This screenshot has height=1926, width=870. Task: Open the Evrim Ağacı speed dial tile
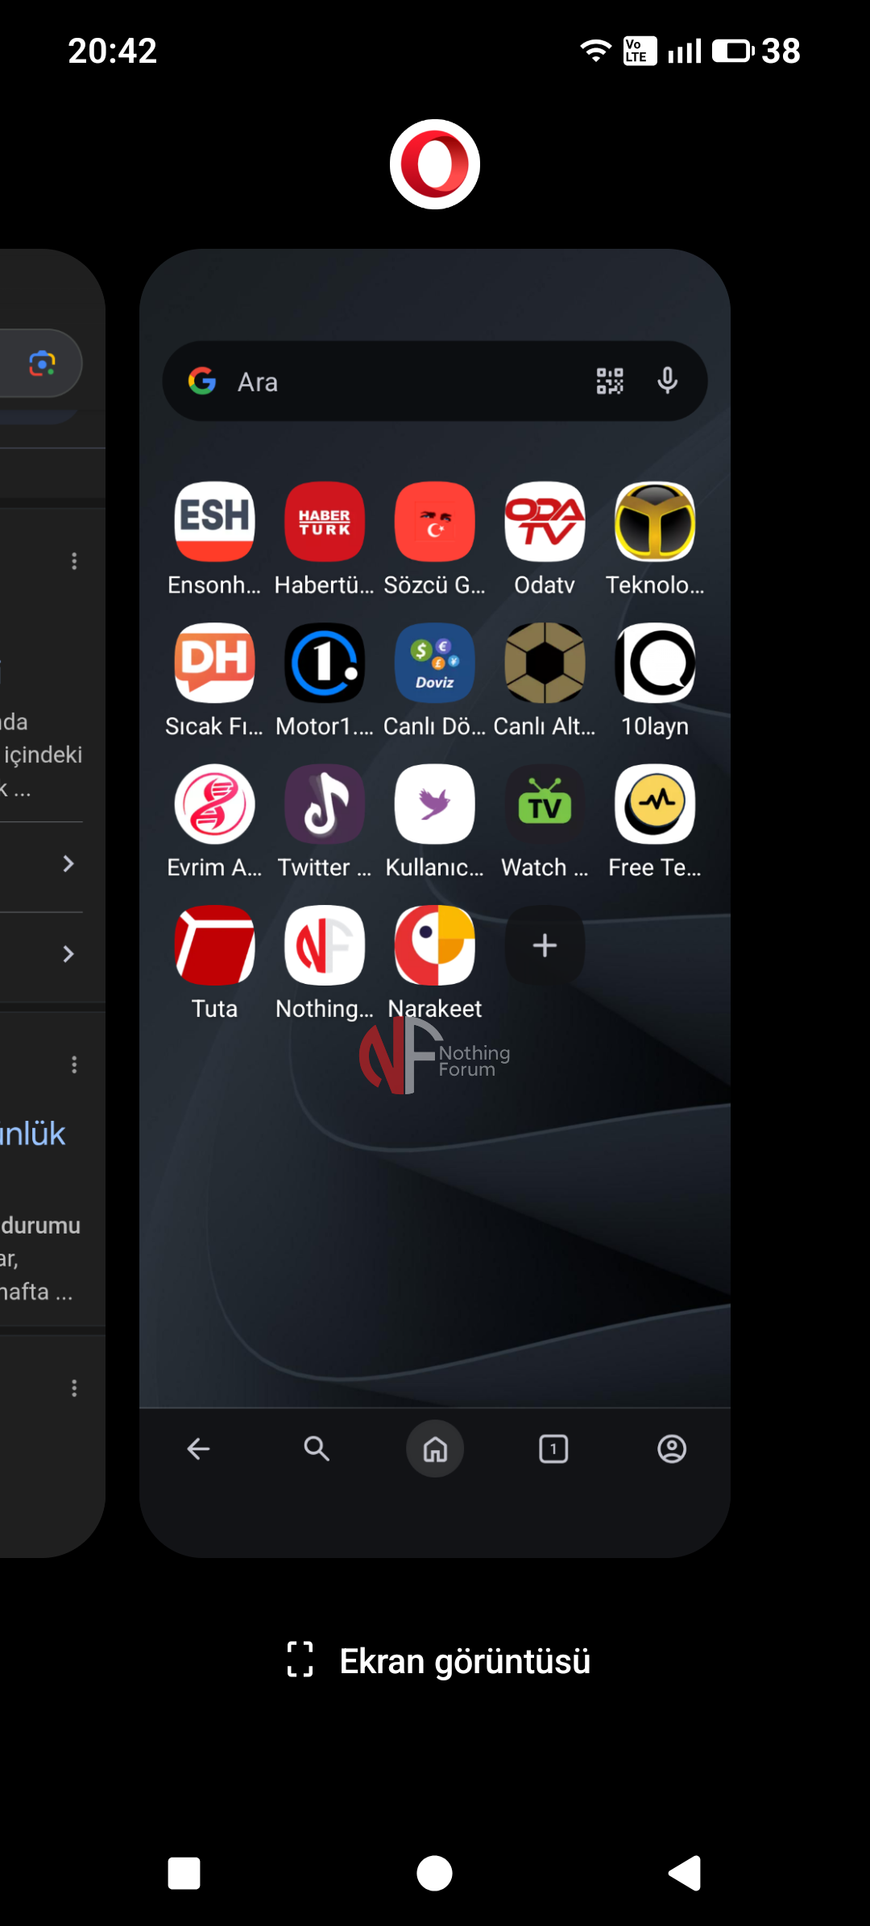coord(214,804)
